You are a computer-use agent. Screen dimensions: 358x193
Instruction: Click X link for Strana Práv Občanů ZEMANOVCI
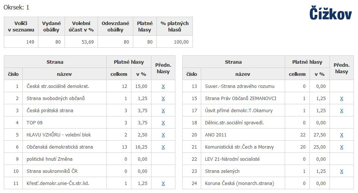point(342,99)
